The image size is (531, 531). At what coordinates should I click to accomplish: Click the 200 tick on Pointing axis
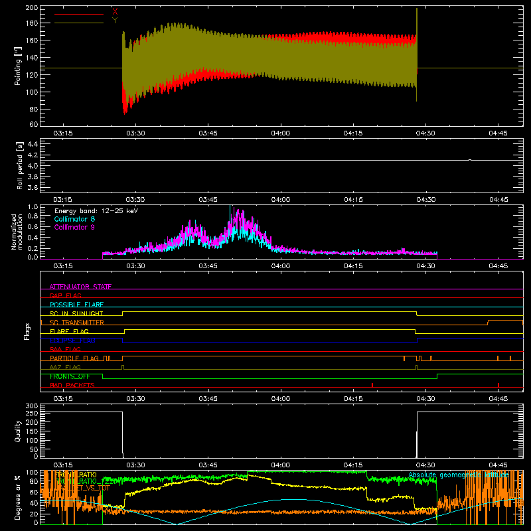32,8
